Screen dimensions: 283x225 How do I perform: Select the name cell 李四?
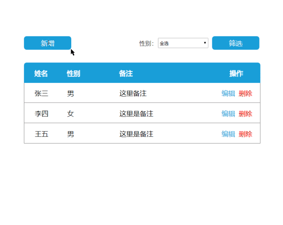41,114
